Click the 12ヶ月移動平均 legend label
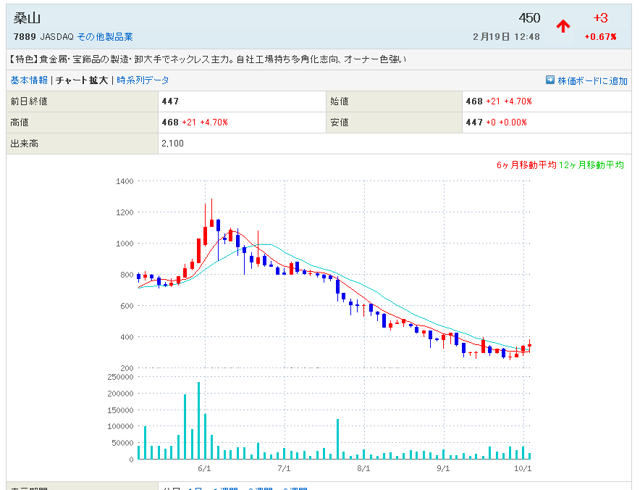Image resolution: width=640 pixels, height=490 pixels. (x=591, y=165)
